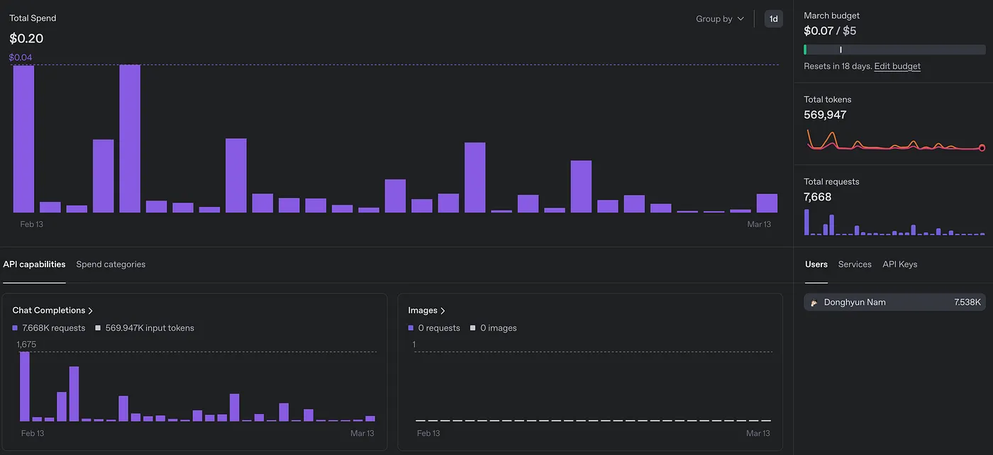Click the March budget progress bar
Viewport: 993px width, 455px height.
pyautogui.click(x=894, y=50)
